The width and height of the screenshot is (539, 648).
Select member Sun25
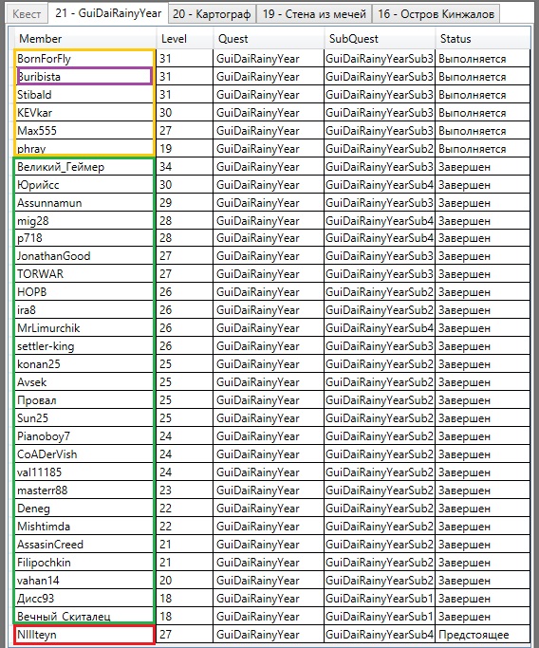[84, 418]
